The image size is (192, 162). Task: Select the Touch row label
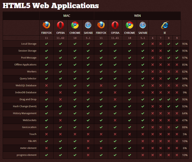coord(33,134)
